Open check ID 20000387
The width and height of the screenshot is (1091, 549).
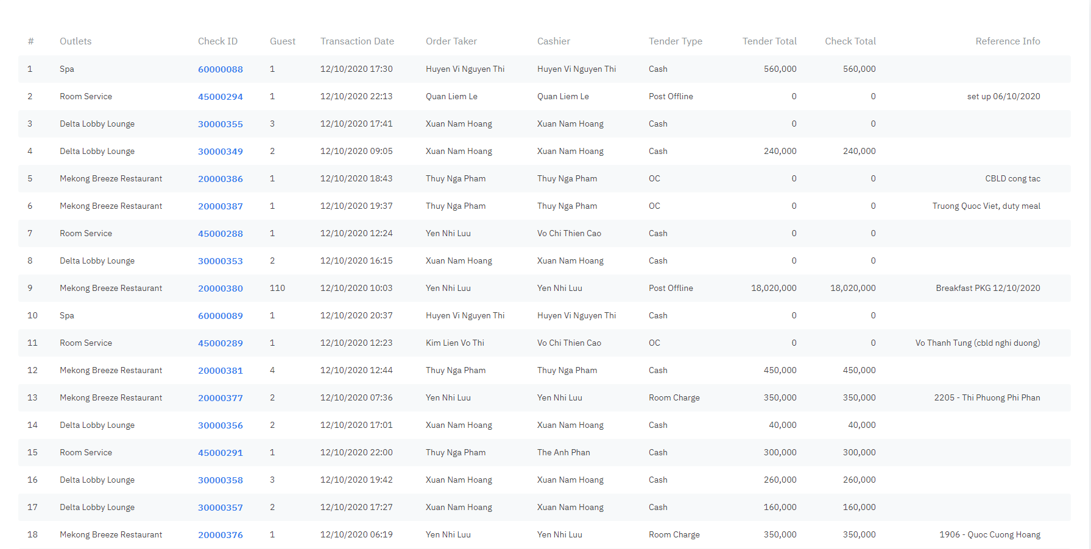coord(220,206)
